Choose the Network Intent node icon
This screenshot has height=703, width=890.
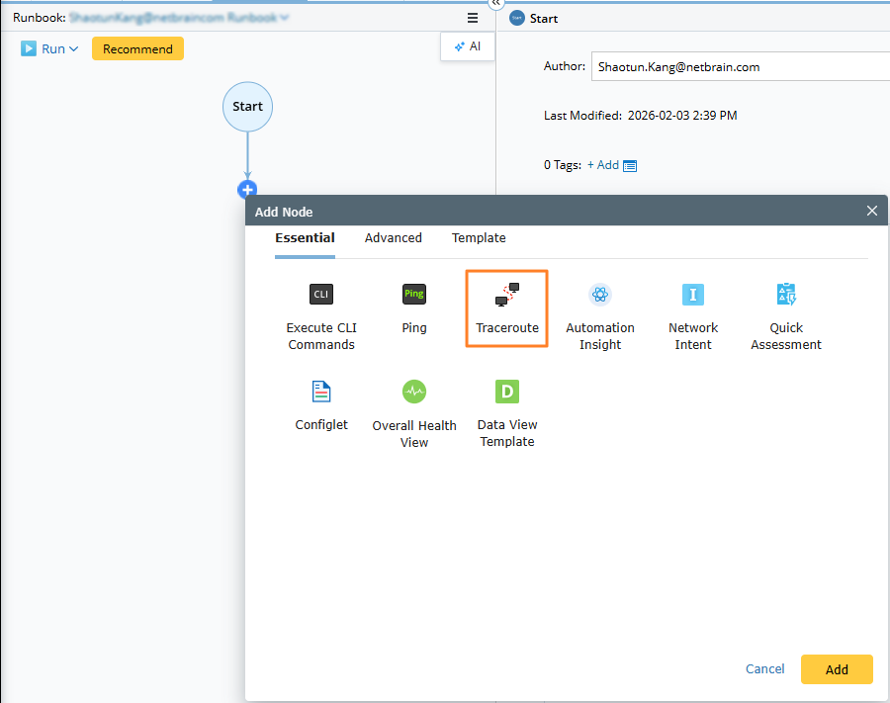[693, 294]
